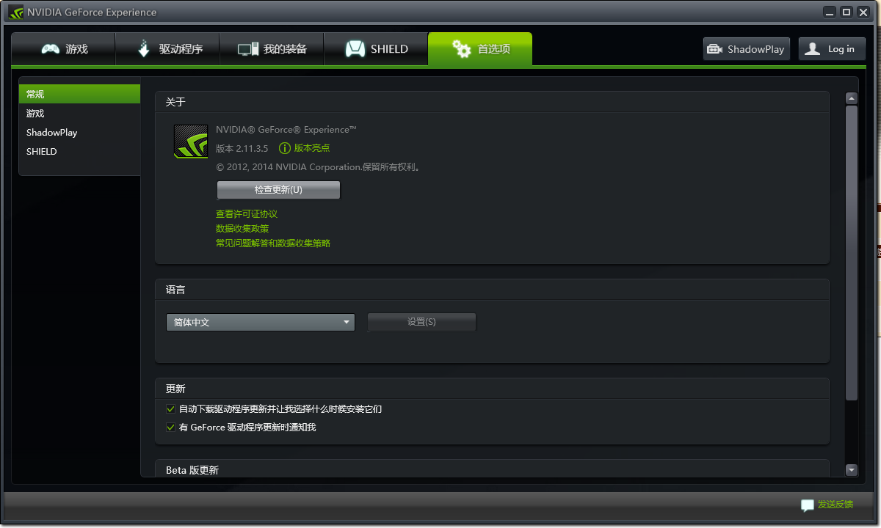Click the 设置(S) button
The height and width of the screenshot is (528, 881).
421,322
